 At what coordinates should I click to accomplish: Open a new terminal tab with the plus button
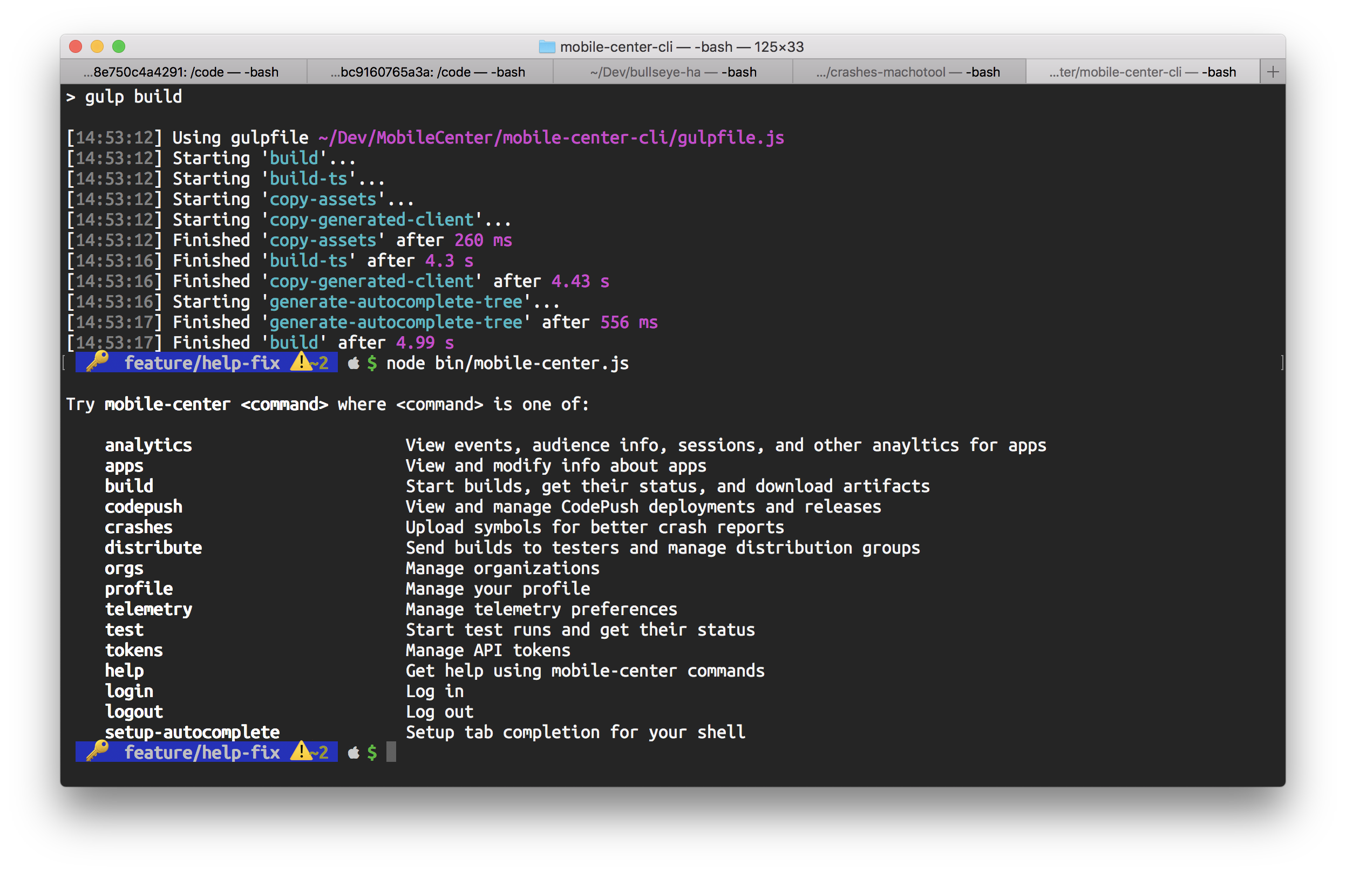pos(1273,71)
